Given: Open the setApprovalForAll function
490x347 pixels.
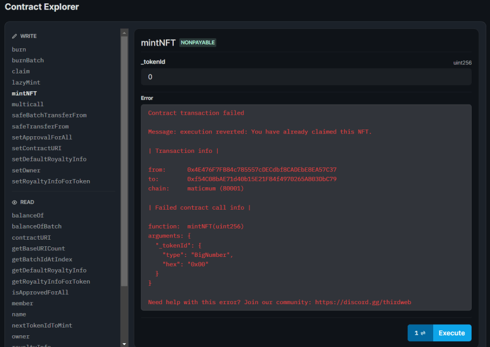Looking at the screenshot, I should coord(42,137).
